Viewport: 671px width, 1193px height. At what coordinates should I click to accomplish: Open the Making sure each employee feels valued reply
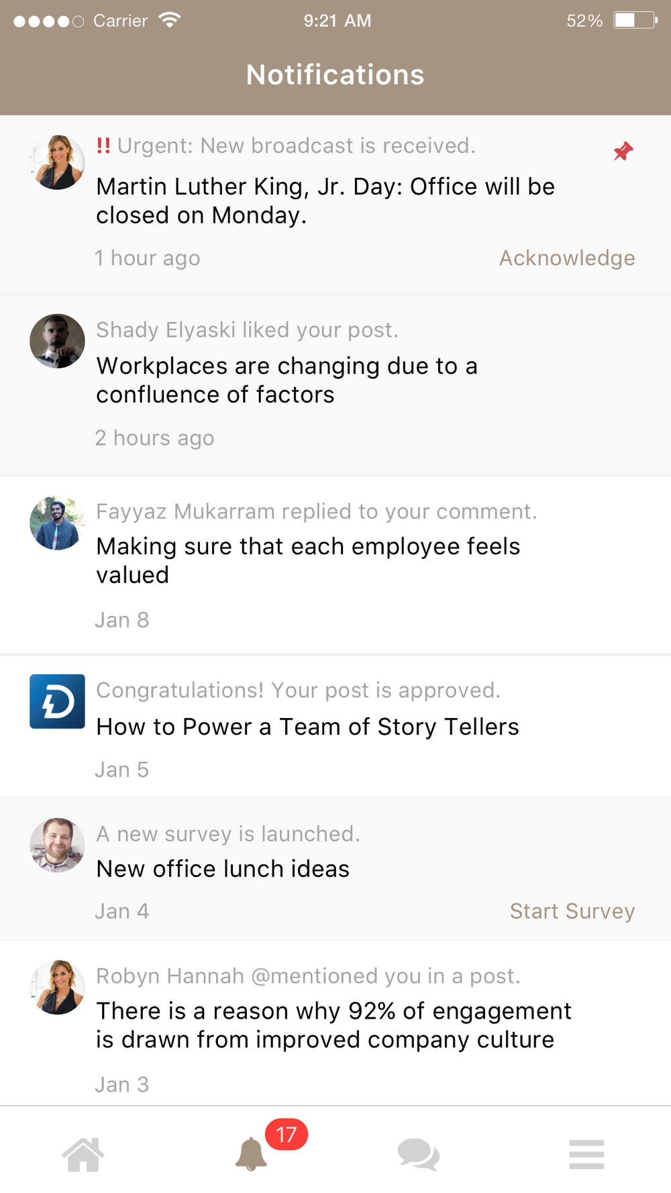(x=308, y=560)
